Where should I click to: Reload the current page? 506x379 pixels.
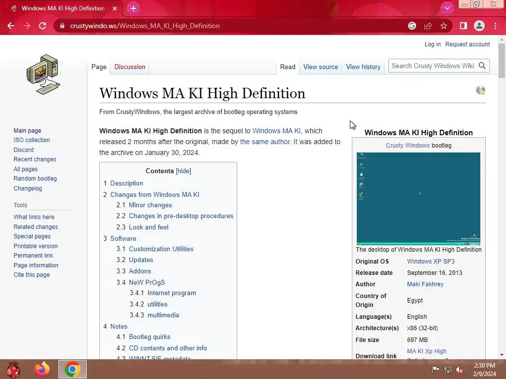tap(42, 26)
